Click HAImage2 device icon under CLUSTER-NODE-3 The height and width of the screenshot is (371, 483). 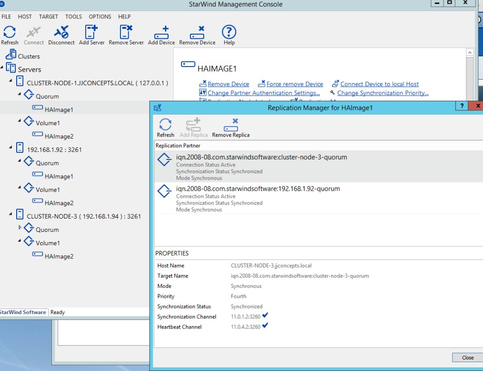[38, 254]
